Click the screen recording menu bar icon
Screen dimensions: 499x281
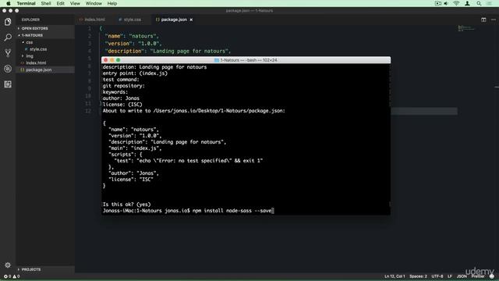(x=438, y=3)
